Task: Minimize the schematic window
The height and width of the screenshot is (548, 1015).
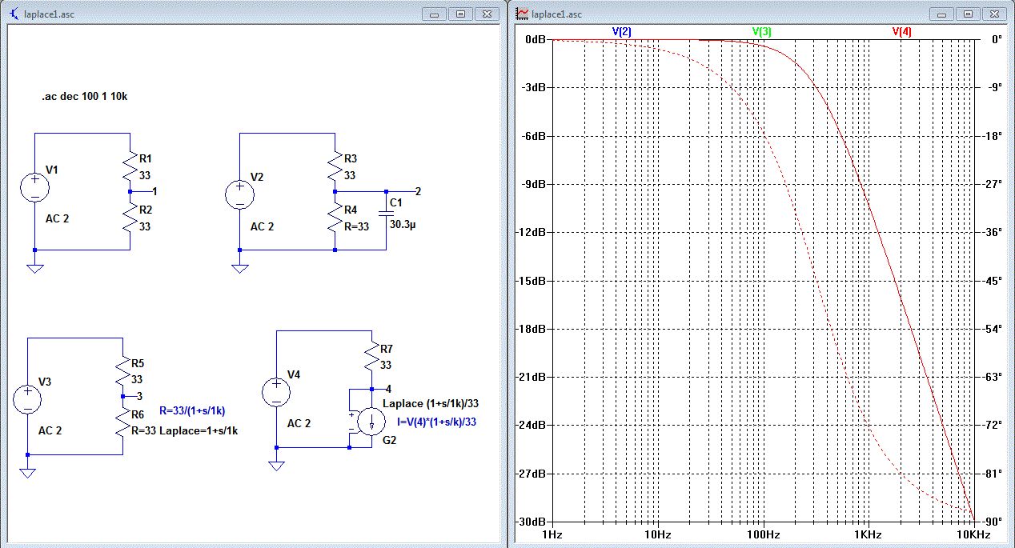Action: point(435,14)
